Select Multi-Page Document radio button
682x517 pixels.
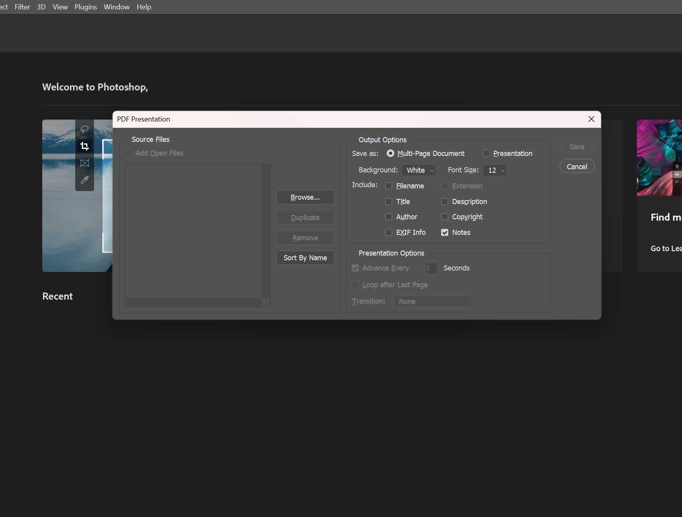pyautogui.click(x=390, y=153)
